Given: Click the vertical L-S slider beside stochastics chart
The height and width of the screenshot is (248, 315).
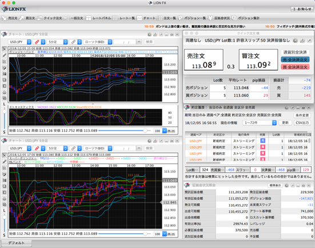Looking at the screenshot, I should [x=4, y=118].
